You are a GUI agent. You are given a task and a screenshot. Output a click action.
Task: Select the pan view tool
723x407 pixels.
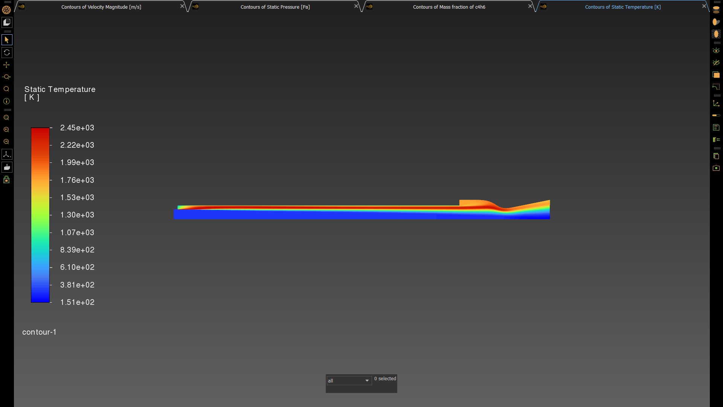[6, 65]
